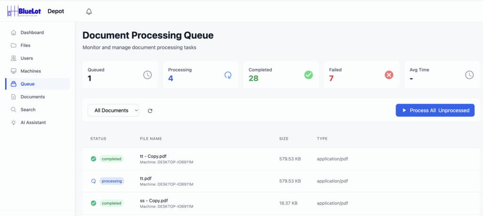Click the Avg Time clock icon

coord(469,75)
